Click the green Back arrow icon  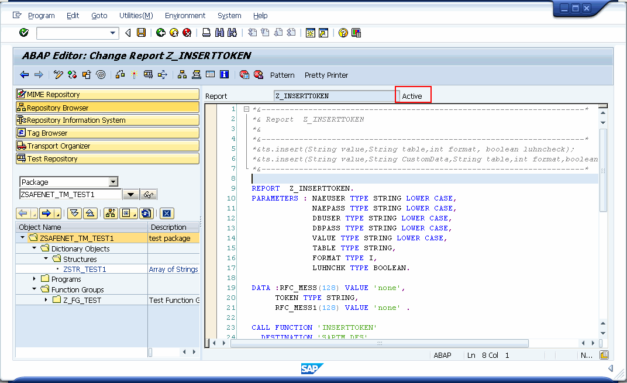[x=161, y=33]
